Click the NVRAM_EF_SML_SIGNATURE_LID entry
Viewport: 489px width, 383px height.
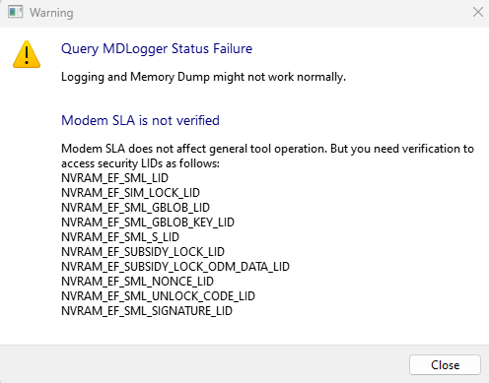point(147,311)
